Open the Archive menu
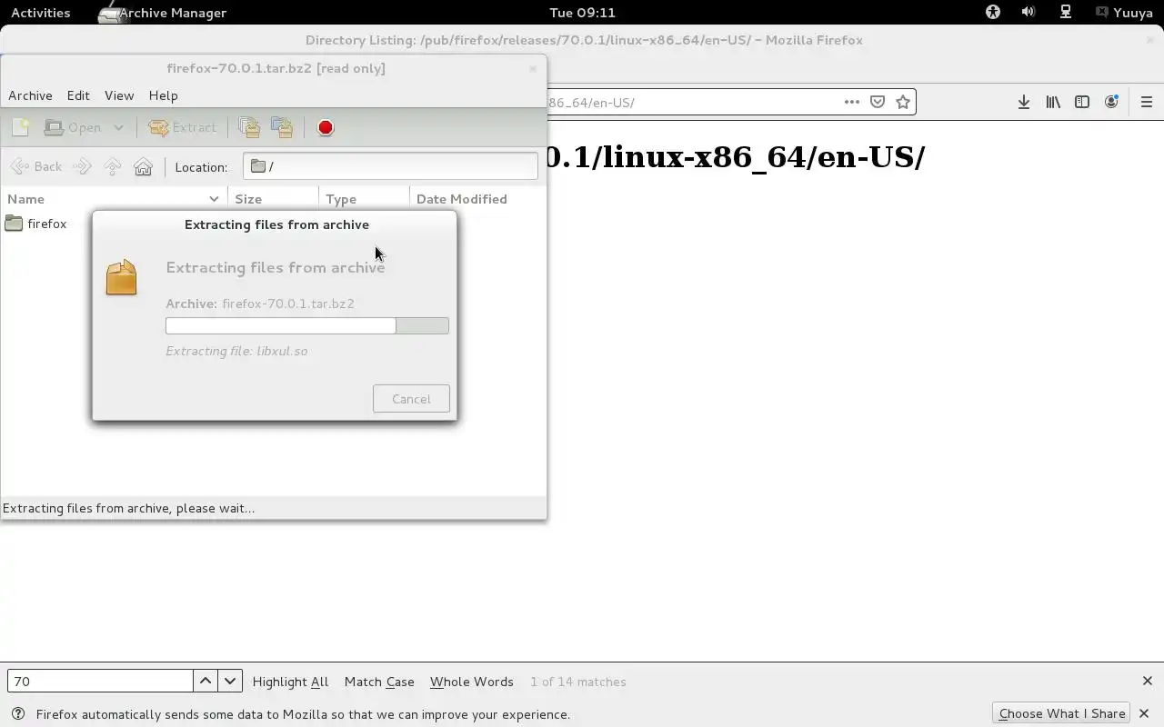The image size is (1164, 727). coord(30,95)
